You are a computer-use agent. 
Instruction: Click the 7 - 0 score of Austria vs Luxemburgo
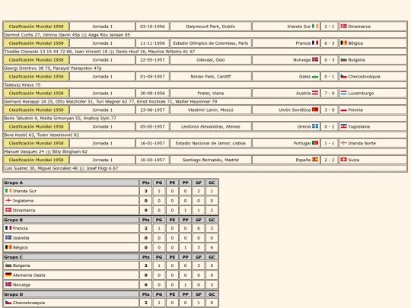[330, 94]
